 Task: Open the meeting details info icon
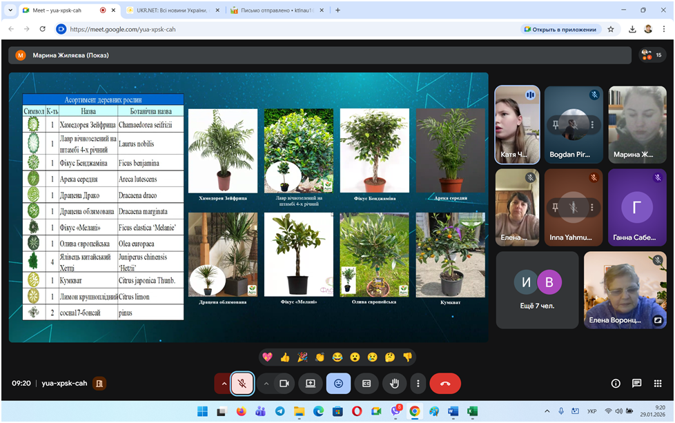pos(616,383)
